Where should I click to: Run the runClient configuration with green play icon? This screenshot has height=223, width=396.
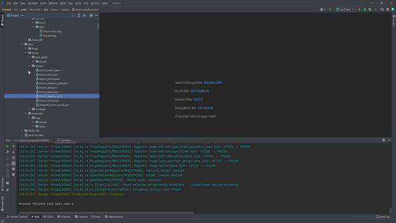(359, 9)
